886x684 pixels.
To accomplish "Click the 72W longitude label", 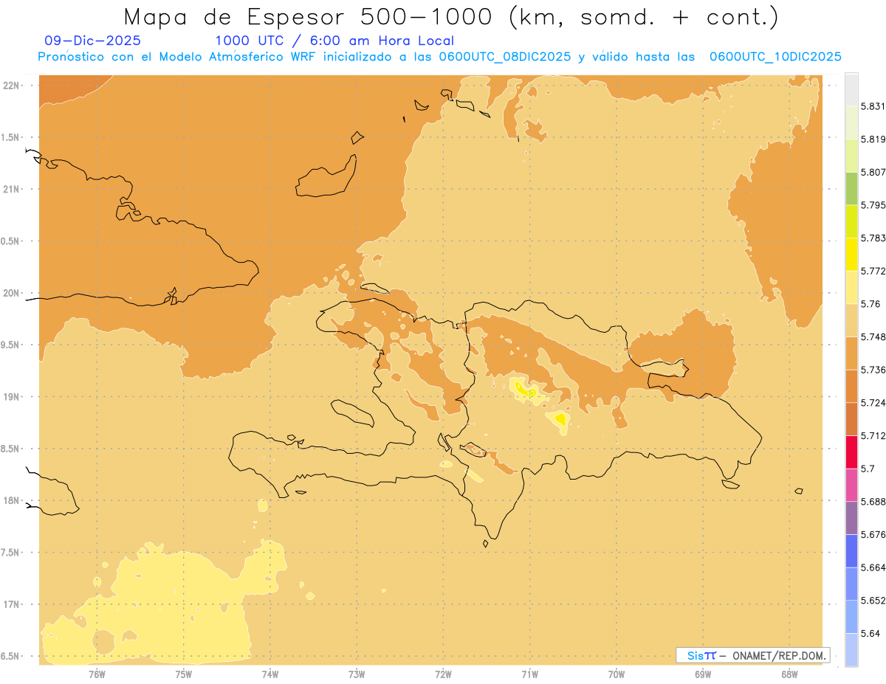I will click(443, 674).
